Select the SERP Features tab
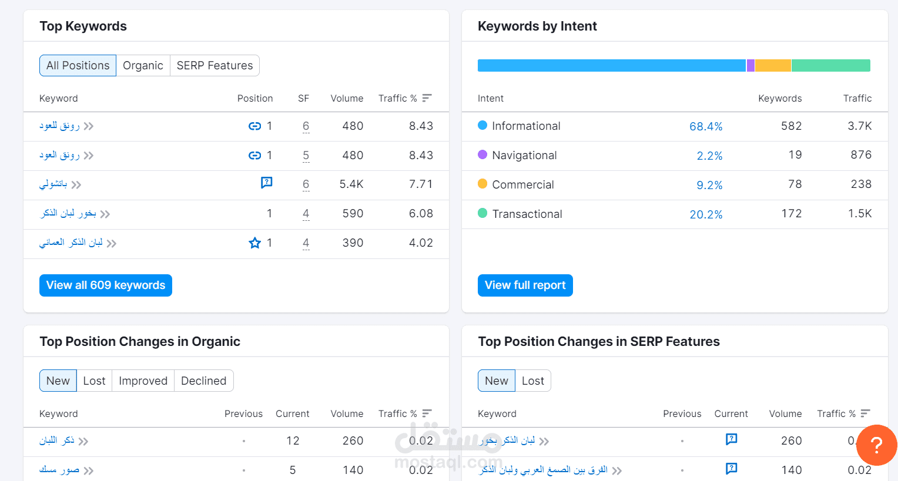898x481 pixels. point(215,66)
